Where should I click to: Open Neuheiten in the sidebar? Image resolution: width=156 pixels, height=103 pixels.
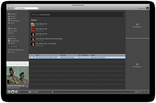(13, 14)
